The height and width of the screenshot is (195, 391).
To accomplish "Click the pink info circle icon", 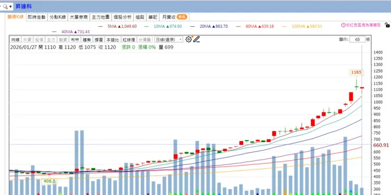I will point(343,25).
